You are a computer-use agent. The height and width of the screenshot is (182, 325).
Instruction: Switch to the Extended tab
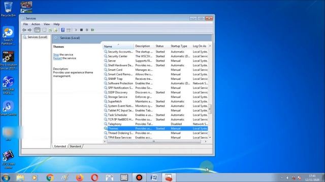60,146
